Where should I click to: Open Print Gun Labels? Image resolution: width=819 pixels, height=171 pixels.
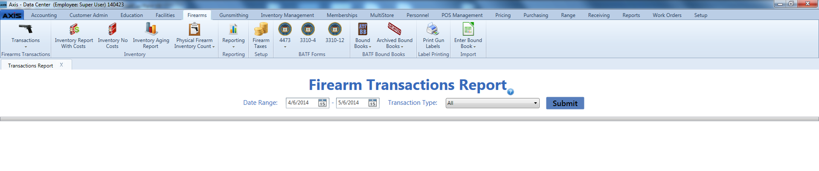(433, 36)
